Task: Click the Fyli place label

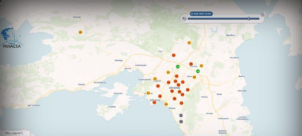Action: 160,52
